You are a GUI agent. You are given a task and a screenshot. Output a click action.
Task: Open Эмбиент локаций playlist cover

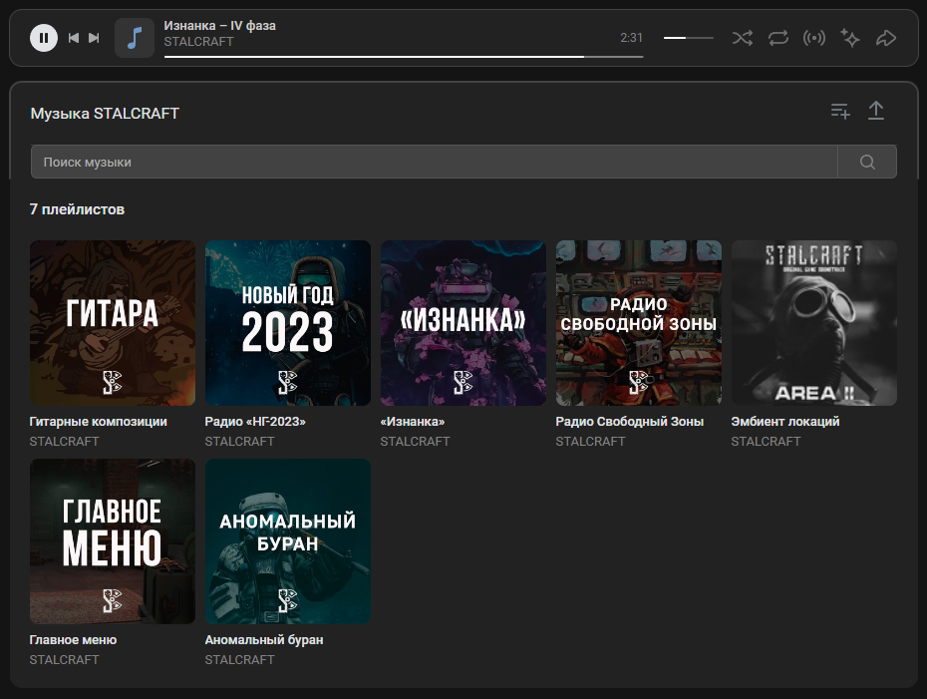(x=813, y=323)
